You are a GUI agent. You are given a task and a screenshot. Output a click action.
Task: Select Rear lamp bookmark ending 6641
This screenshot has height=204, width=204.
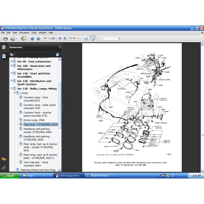click(x=40, y=147)
